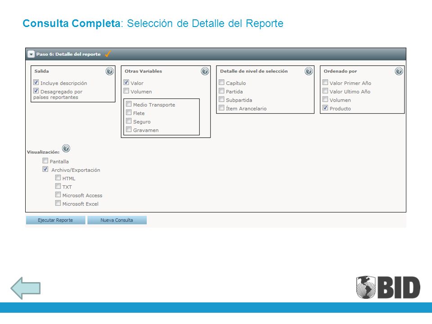
Task: Enable Partida detail level
Action: pyautogui.click(x=221, y=91)
